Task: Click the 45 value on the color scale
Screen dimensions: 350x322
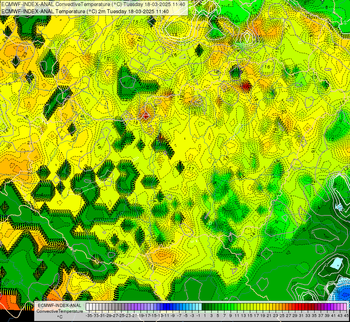Action: tap(346, 316)
